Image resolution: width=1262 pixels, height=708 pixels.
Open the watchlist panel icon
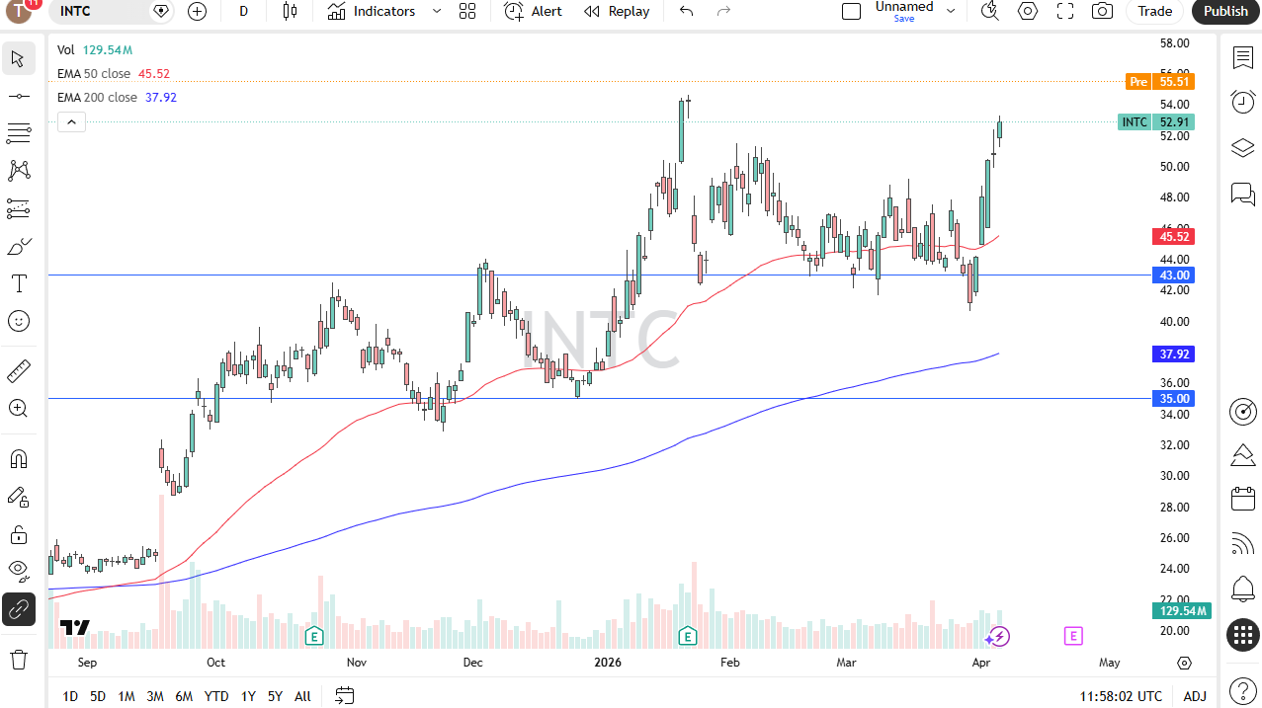pos(1243,57)
